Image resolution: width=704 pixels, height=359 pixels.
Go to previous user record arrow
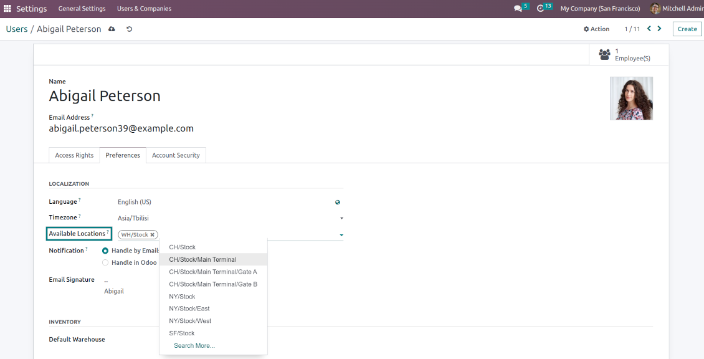point(649,29)
